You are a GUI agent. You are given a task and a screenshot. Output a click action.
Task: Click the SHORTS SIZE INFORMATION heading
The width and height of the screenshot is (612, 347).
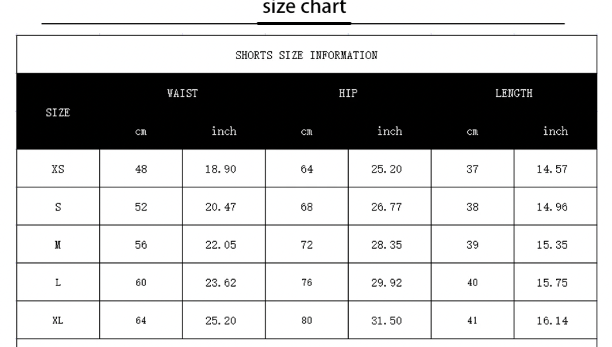pos(306,55)
